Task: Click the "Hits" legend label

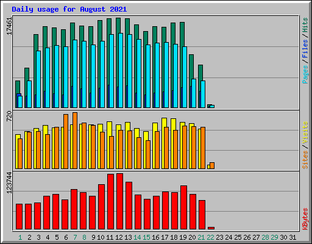Action: coord(305,25)
